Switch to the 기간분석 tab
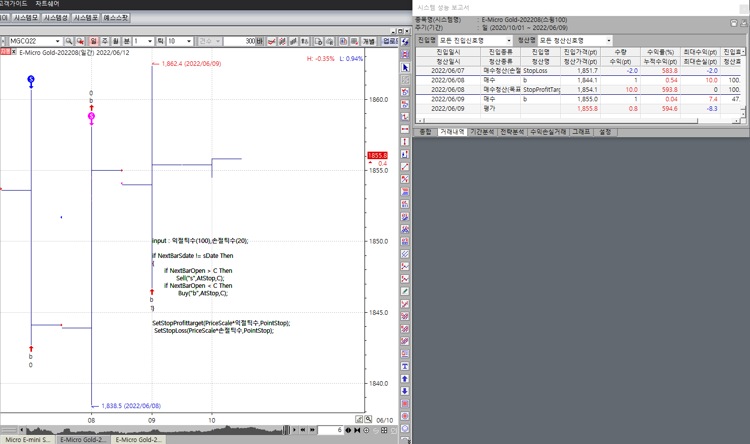This screenshot has height=444, width=750. point(482,132)
